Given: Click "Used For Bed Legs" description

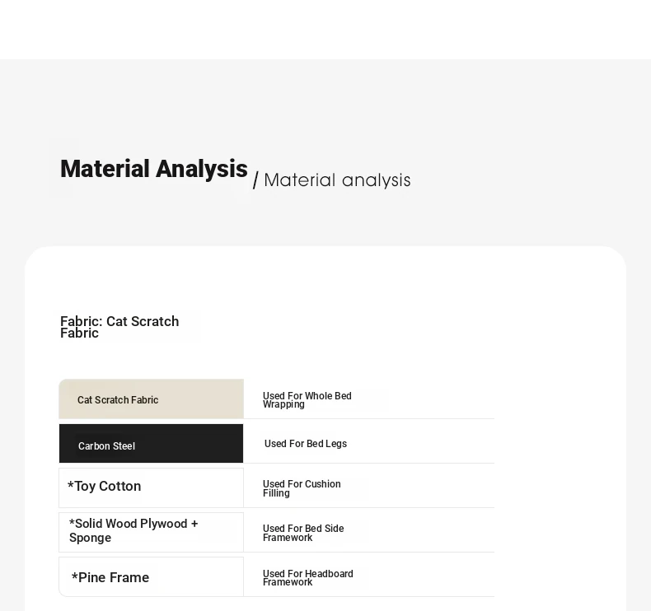Looking at the screenshot, I should pos(306,444).
